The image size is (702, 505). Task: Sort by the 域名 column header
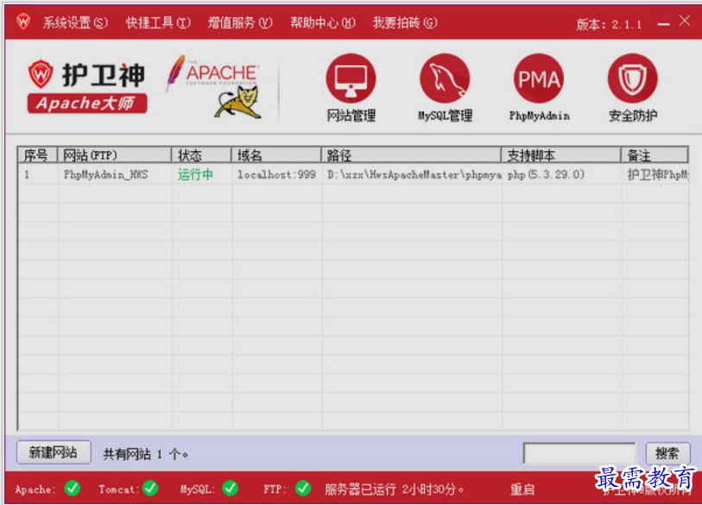tap(276, 155)
